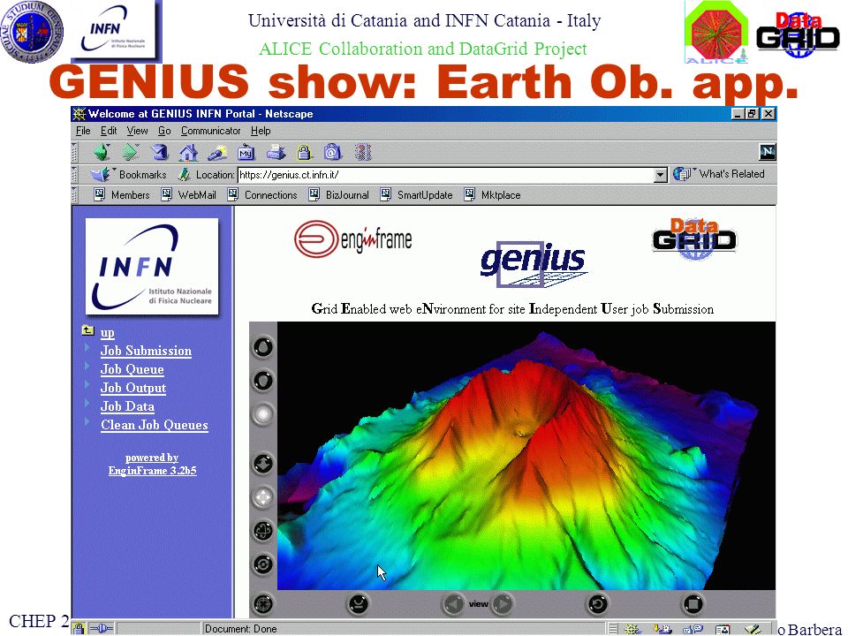Click the Connections personal toolbar bookmark
This screenshot has height=636, width=848.
(262, 194)
